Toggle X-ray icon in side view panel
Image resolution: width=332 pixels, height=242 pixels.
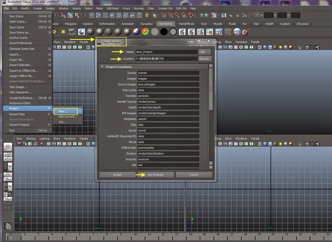coord(307,144)
